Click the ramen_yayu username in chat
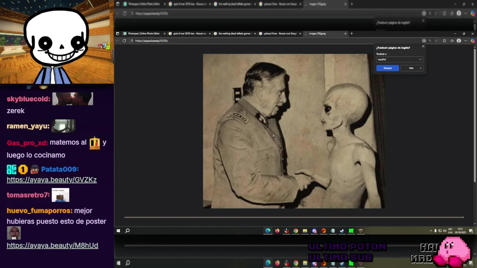 point(28,126)
